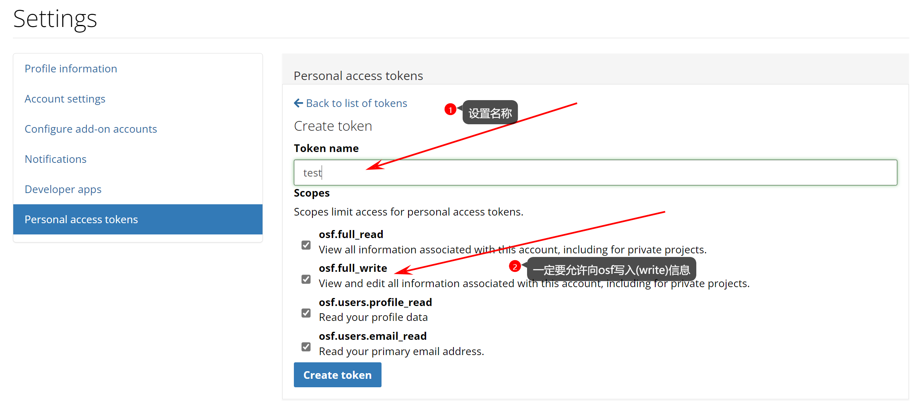Click the osf.full_read scope label
Screen dimensions: 915x415
coord(351,234)
